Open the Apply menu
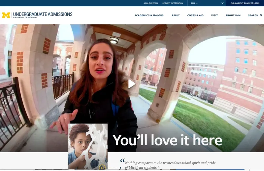The width and height of the screenshot is (264, 171). [x=176, y=15]
